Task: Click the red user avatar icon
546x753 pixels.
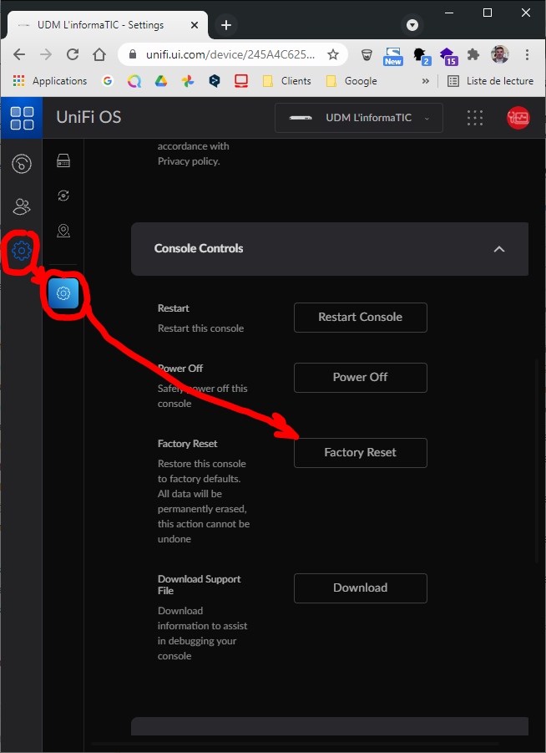Action: point(518,118)
